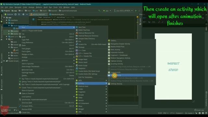
Task: Click the C/C++ Source File icon
Action: (x=77, y=53)
